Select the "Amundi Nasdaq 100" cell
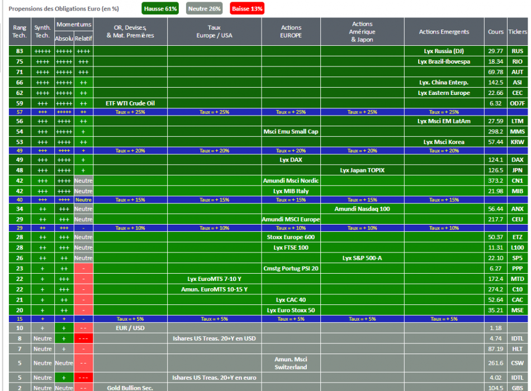 [362, 209]
